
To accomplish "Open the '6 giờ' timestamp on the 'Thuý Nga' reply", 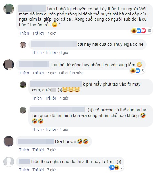I will (64, 53).
